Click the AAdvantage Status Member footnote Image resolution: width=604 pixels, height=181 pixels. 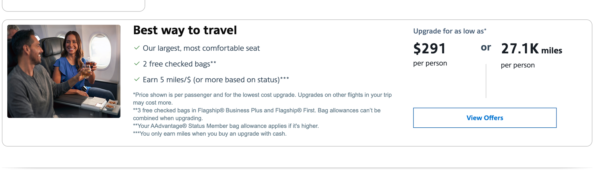[226, 126]
